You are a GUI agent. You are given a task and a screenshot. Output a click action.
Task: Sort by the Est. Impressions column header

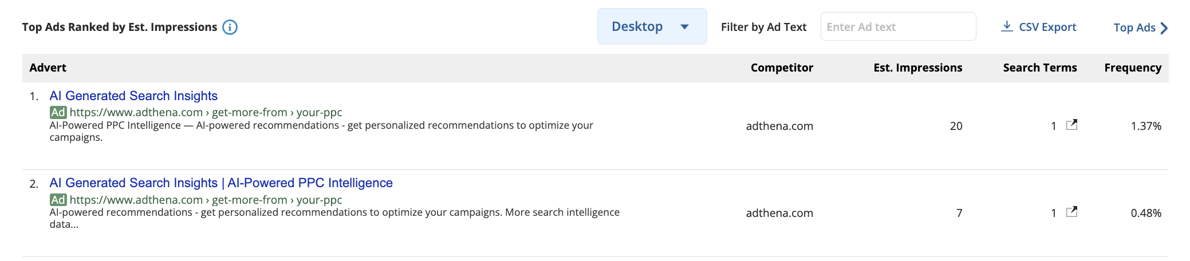tap(917, 68)
